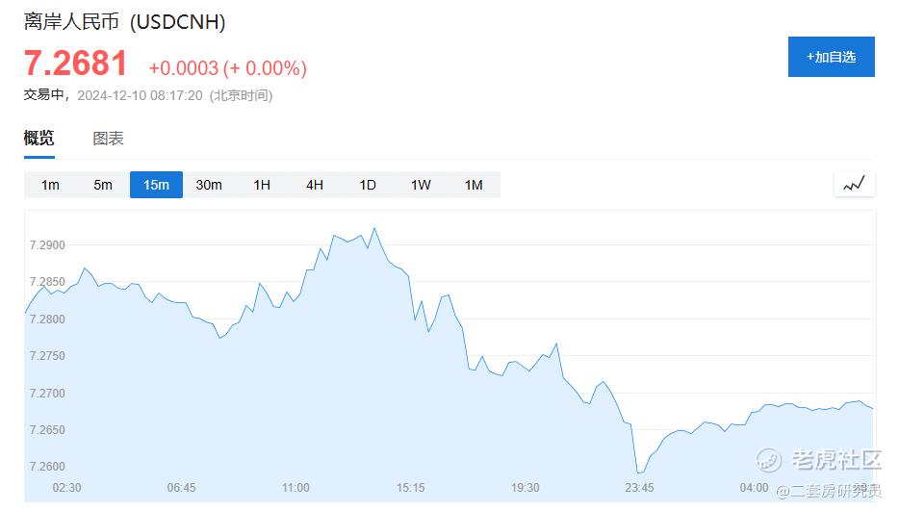The width and height of the screenshot is (899, 511).
Task: Click the 离岸人民币 (USDCNH) title
Action: point(124,21)
